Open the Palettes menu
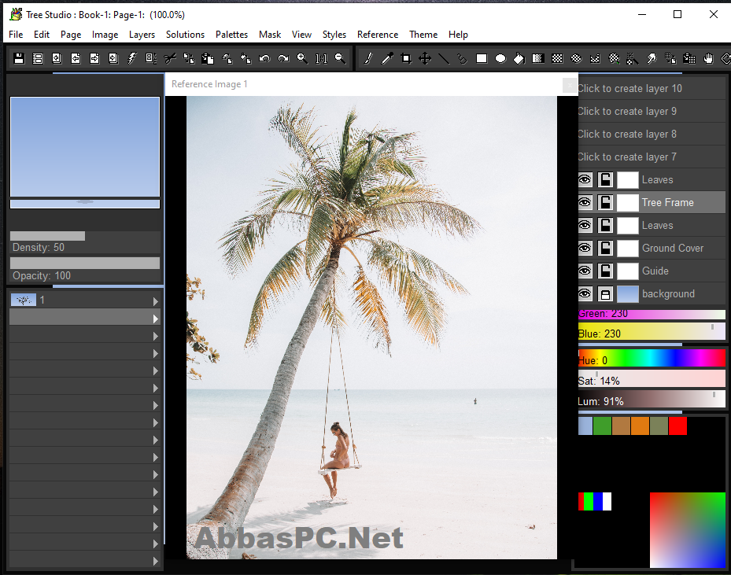731x575 pixels. (x=231, y=35)
